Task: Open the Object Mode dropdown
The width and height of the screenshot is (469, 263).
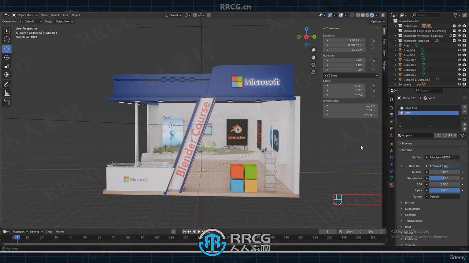Action: click(x=25, y=15)
